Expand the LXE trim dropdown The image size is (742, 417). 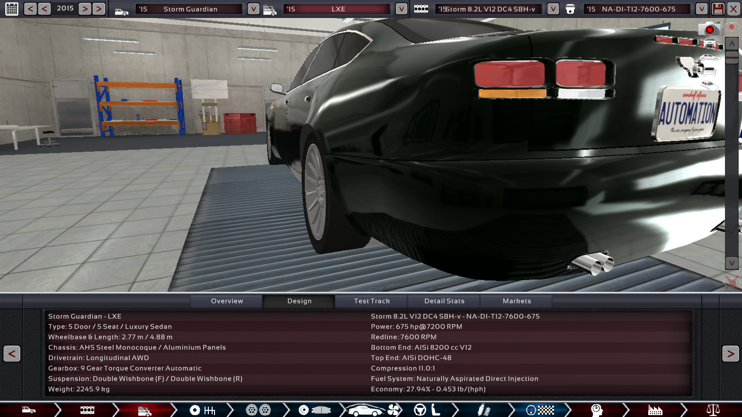[x=401, y=9]
